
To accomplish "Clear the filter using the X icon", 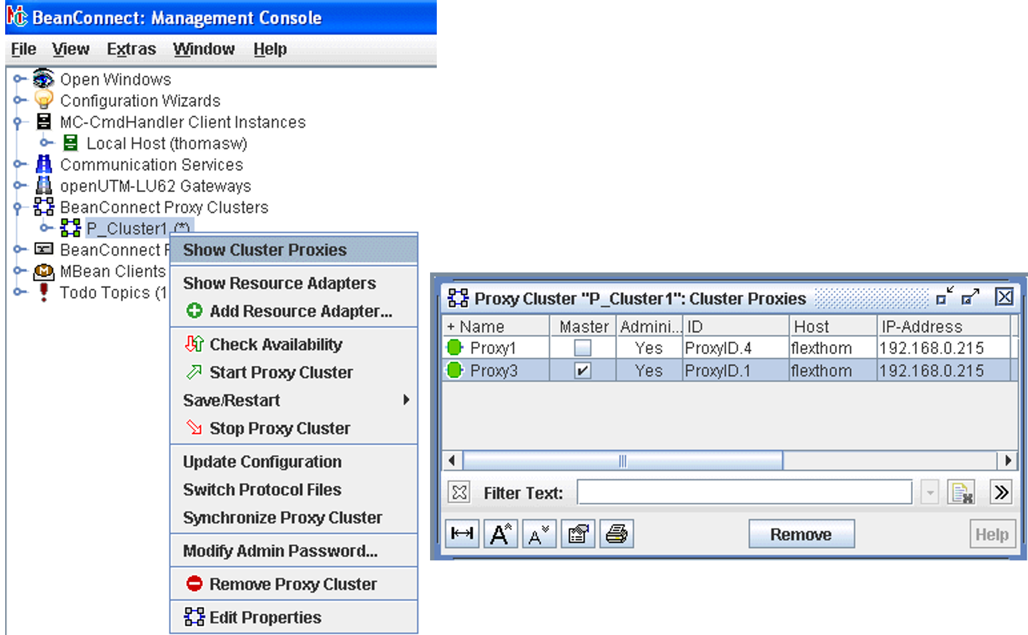I will pos(459,492).
